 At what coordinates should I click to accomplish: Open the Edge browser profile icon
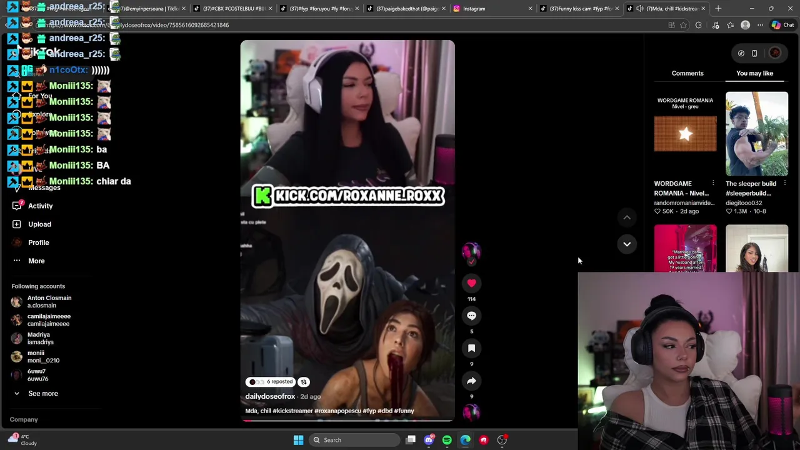745,25
